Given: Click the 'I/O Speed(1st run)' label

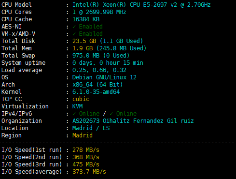Looking at the screenshot, I should click(32, 150).
